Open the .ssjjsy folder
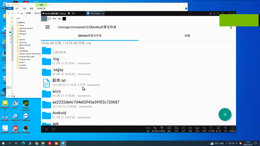The width and height of the screenshot is (260, 146). (138, 72)
